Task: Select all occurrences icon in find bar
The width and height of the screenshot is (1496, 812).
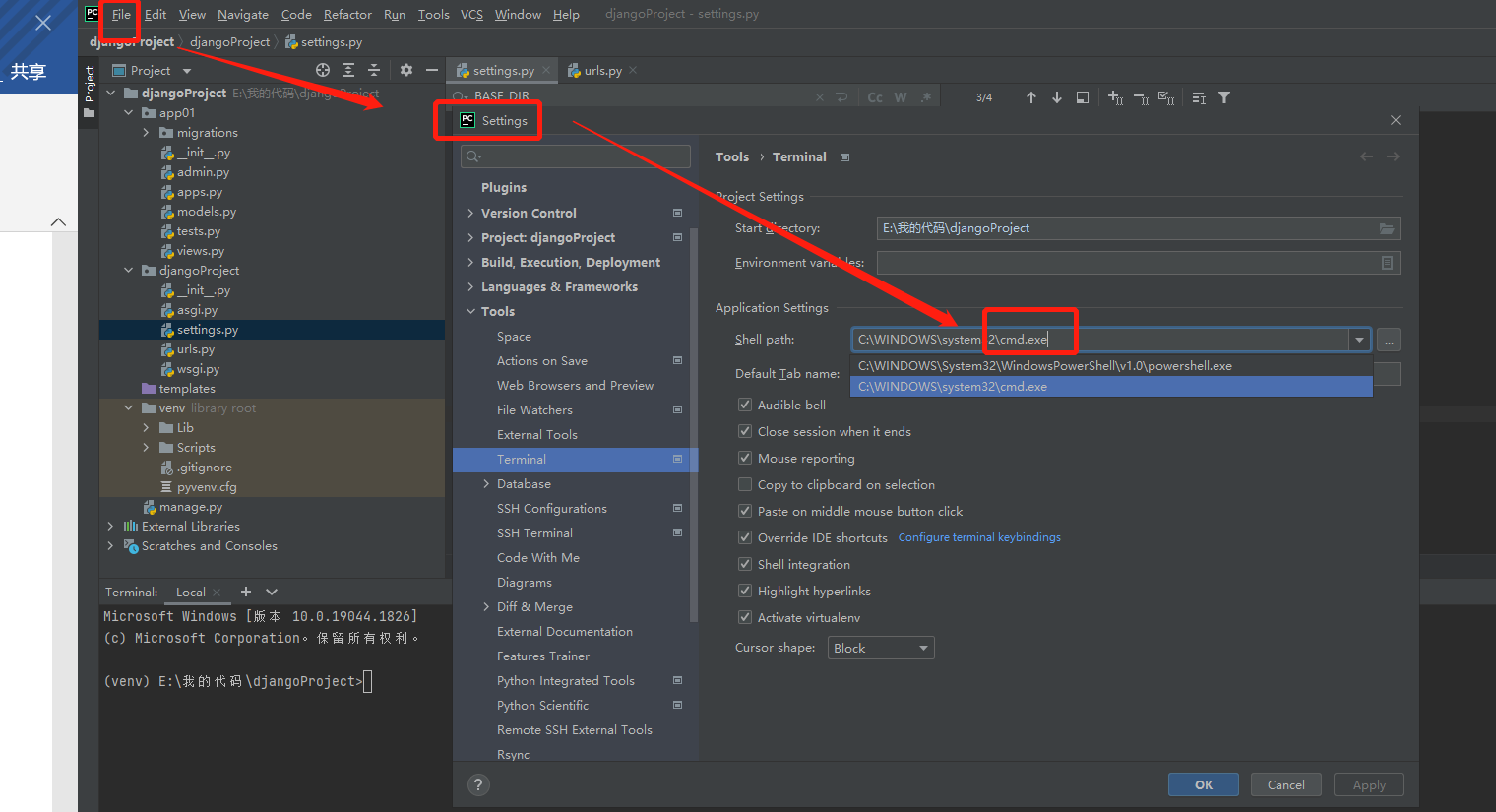Action: point(1166,97)
